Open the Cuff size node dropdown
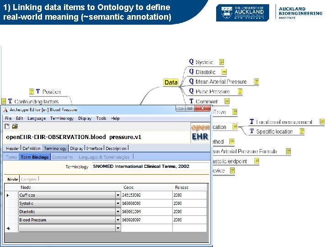Viewport: 329px width, 247px height. [118, 195]
